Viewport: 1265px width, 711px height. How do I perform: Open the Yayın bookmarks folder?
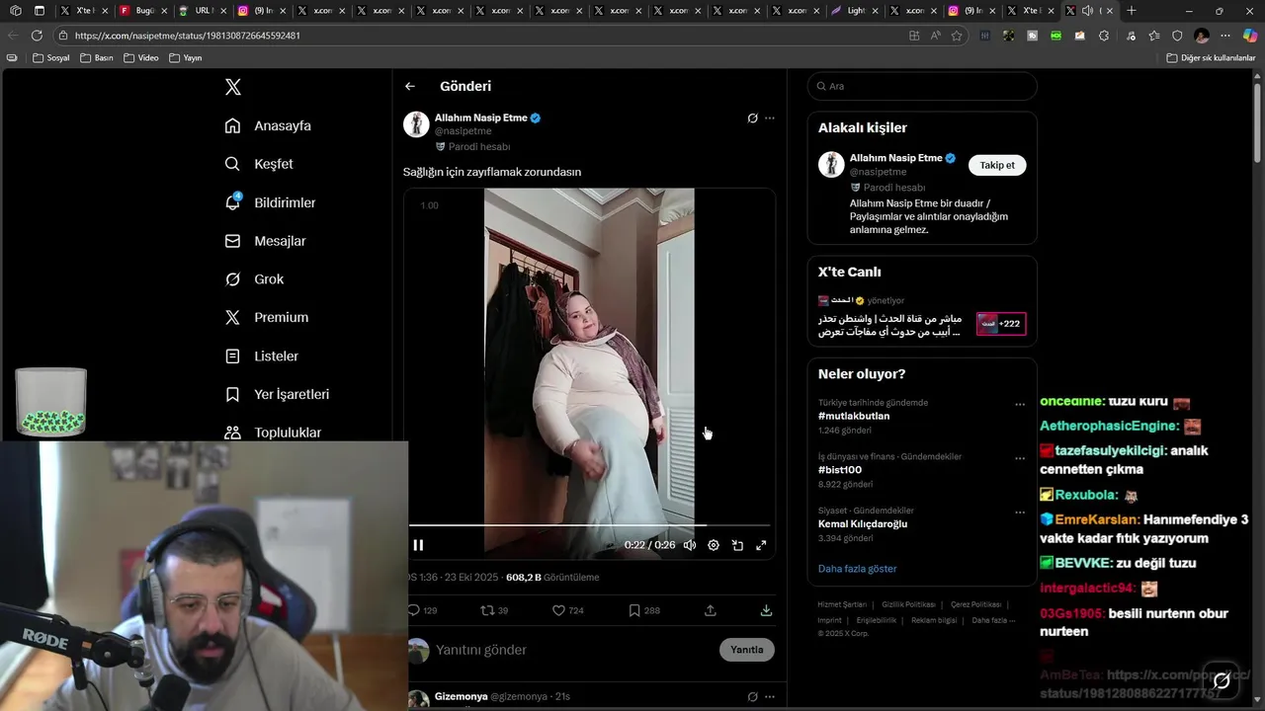(186, 58)
